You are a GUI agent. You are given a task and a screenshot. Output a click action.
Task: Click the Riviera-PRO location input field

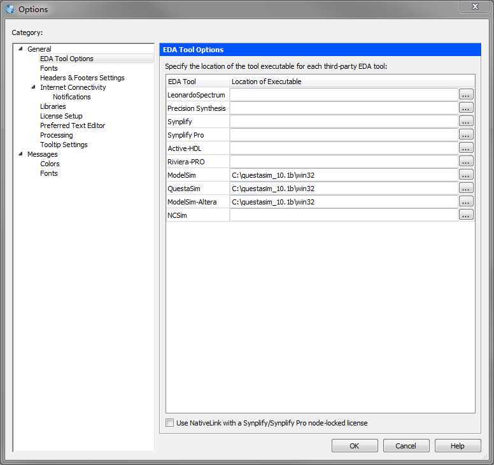click(344, 161)
